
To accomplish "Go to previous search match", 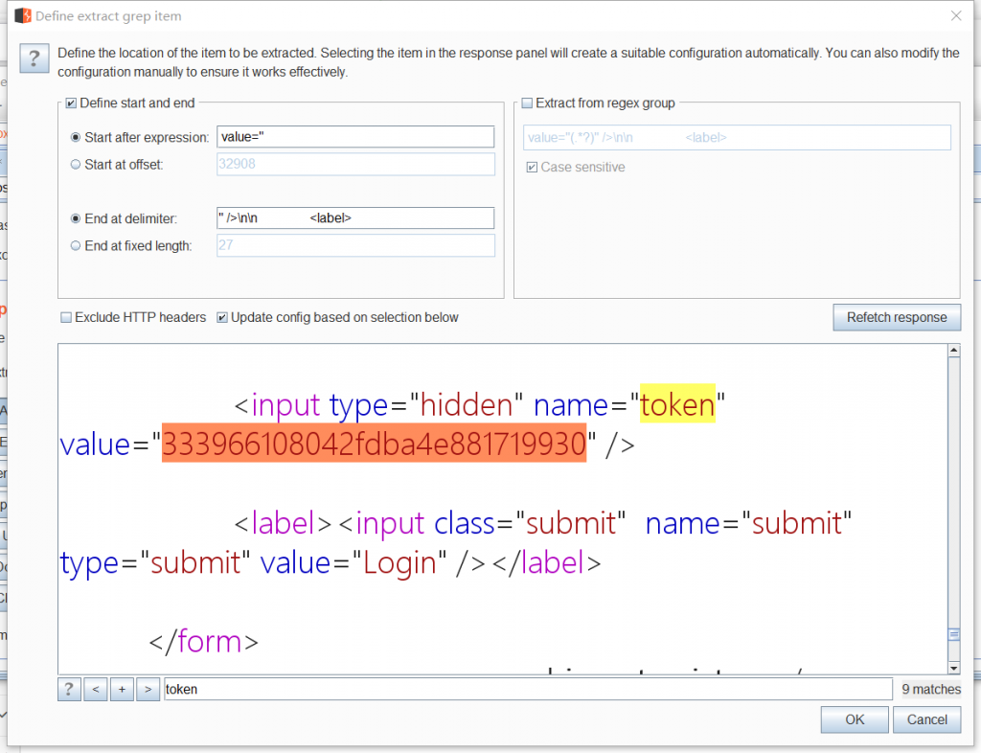I will (95, 689).
